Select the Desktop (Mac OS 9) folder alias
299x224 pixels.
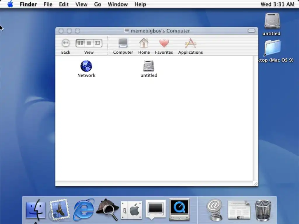pyautogui.click(x=272, y=48)
